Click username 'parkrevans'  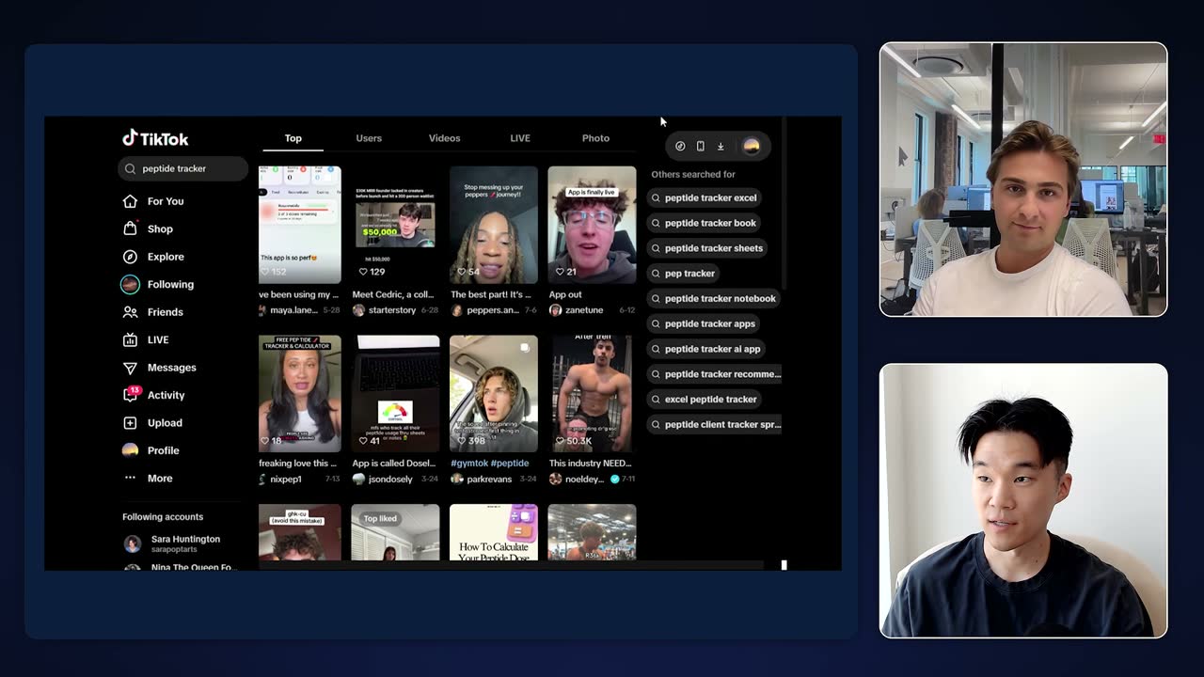coord(489,480)
